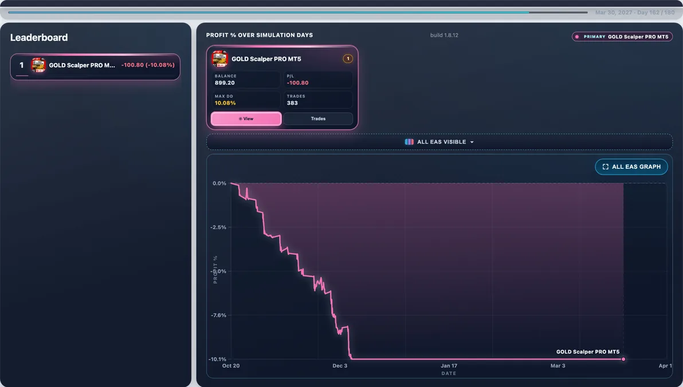Click the MAX DD 10.08% value
This screenshot has width=683, height=387.
pyautogui.click(x=225, y=103)
